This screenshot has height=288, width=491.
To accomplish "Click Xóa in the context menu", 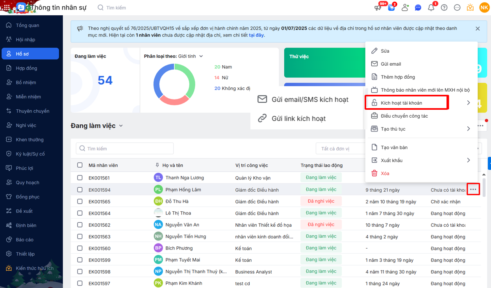I will (x=385, y=174).
